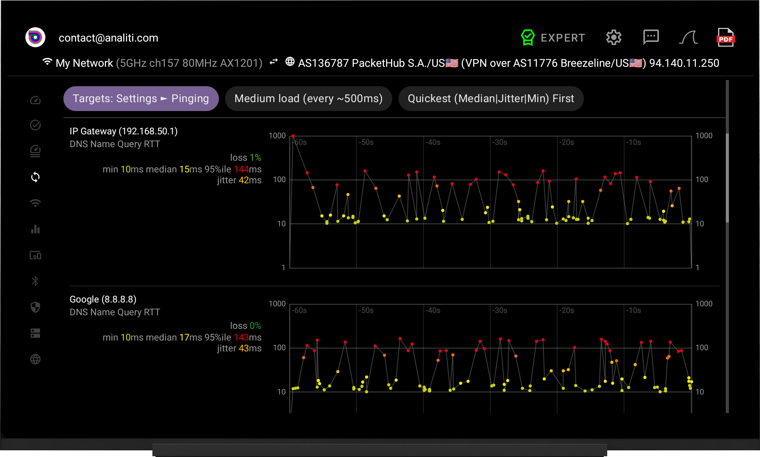Screen dimensions: 760x457
Task: Open the speedometer icon in sidebar
Action: [35, 100]
